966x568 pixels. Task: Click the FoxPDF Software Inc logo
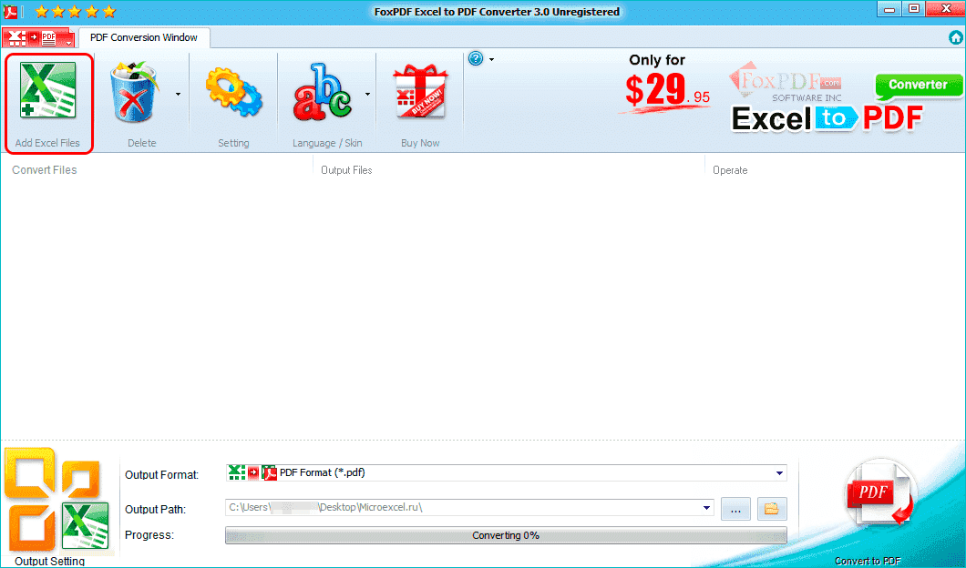pyautogui.click(x=786, y=83)
